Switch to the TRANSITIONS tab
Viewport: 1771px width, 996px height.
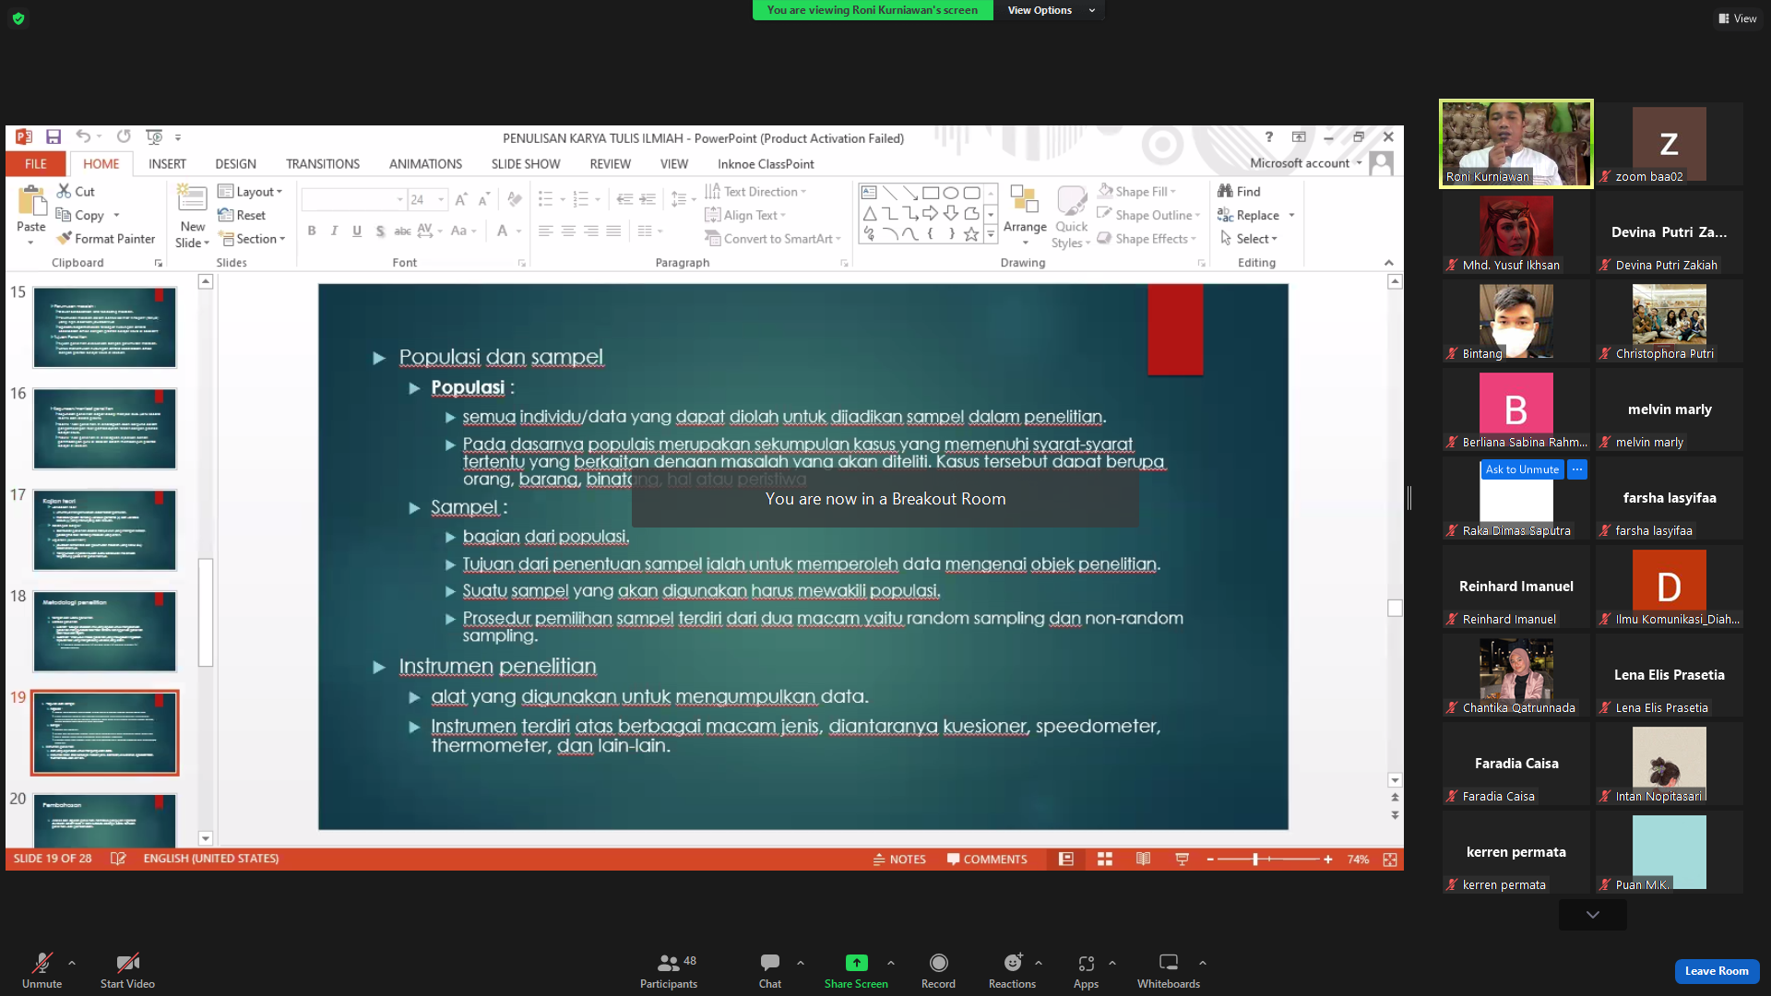click(x=323, y=163)
